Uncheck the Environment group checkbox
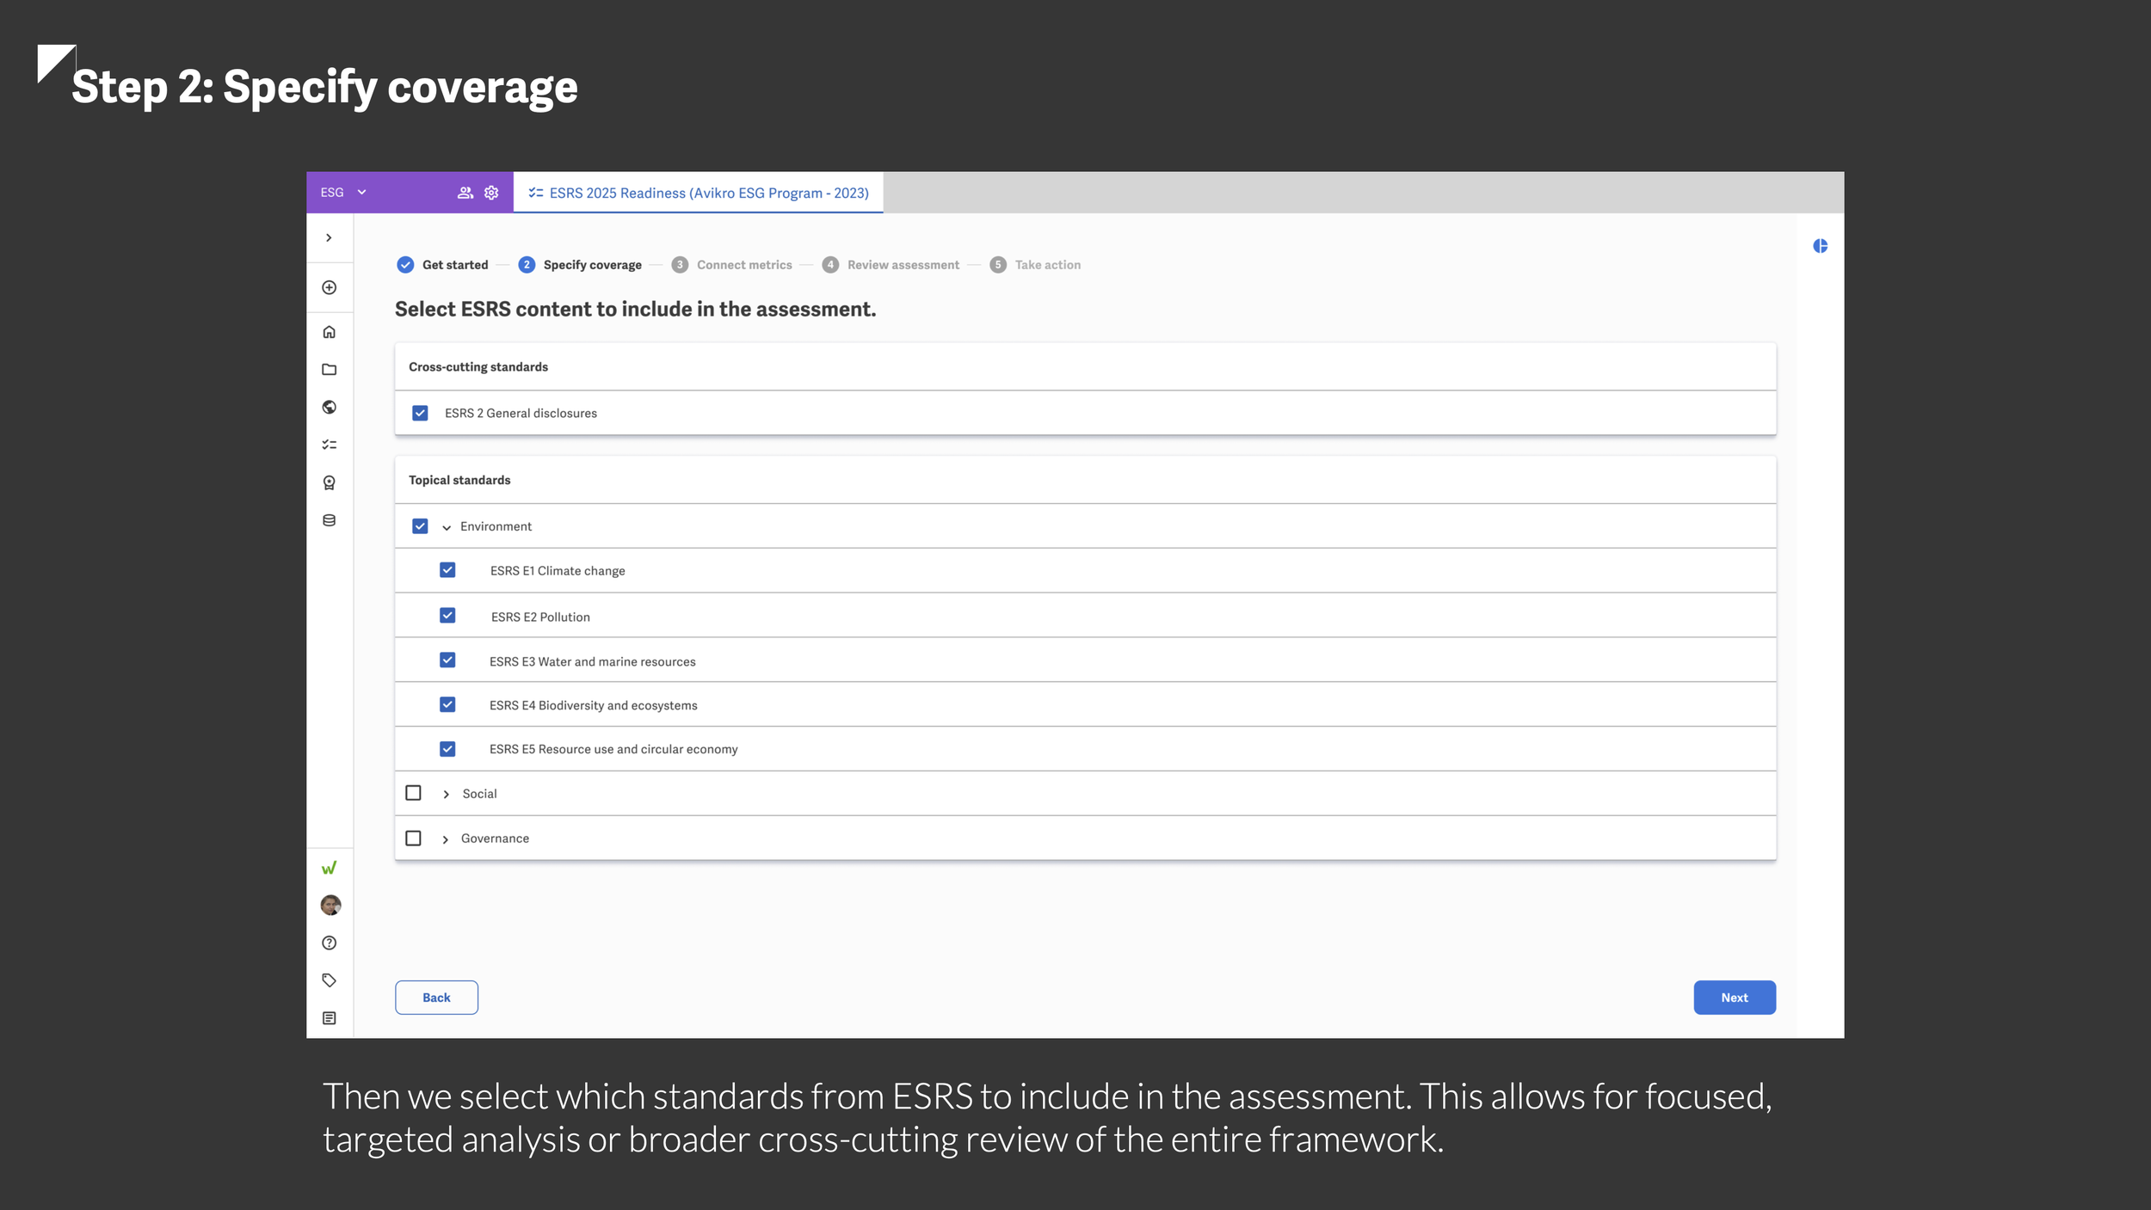The image size is (2151, 1210). [x=420, y=525]
